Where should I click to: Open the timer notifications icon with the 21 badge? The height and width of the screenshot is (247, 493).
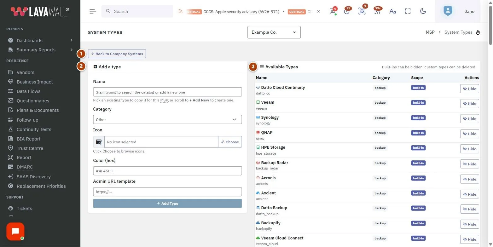347,11
